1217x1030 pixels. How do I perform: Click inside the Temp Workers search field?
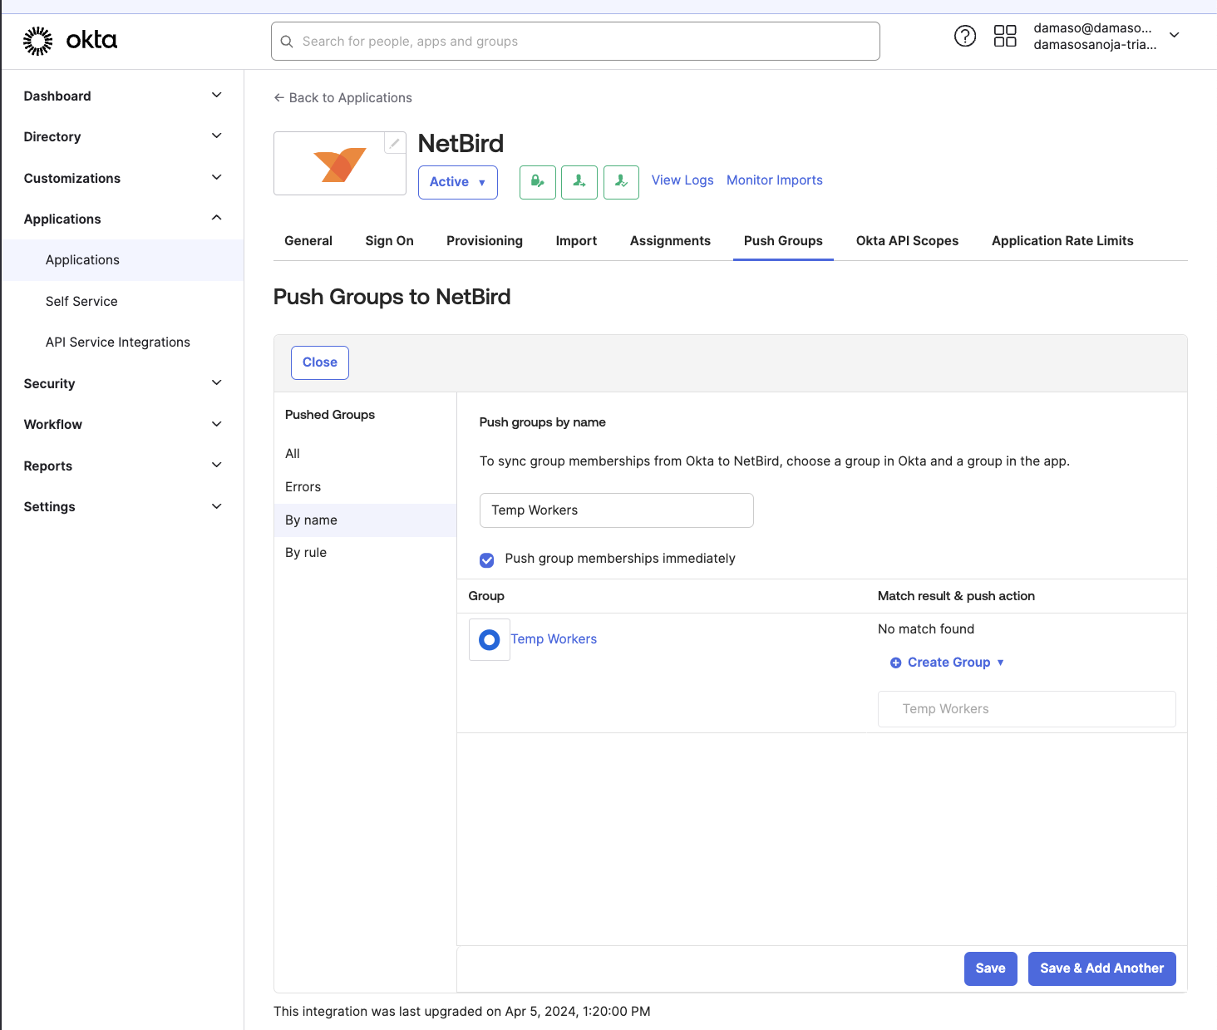click(x=616, y=510)
